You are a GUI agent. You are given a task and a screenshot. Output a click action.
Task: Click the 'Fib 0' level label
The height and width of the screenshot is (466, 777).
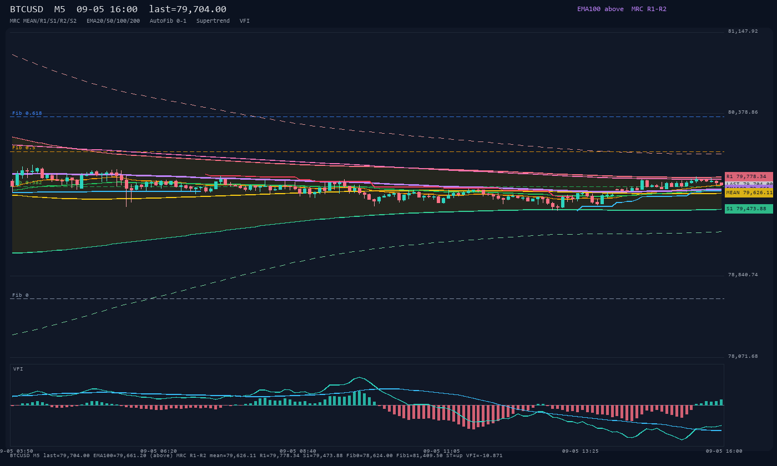(x=21, y=295)
